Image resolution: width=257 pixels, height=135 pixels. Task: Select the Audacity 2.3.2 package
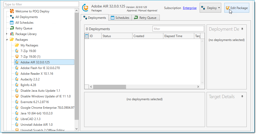(x=30, y=79)
